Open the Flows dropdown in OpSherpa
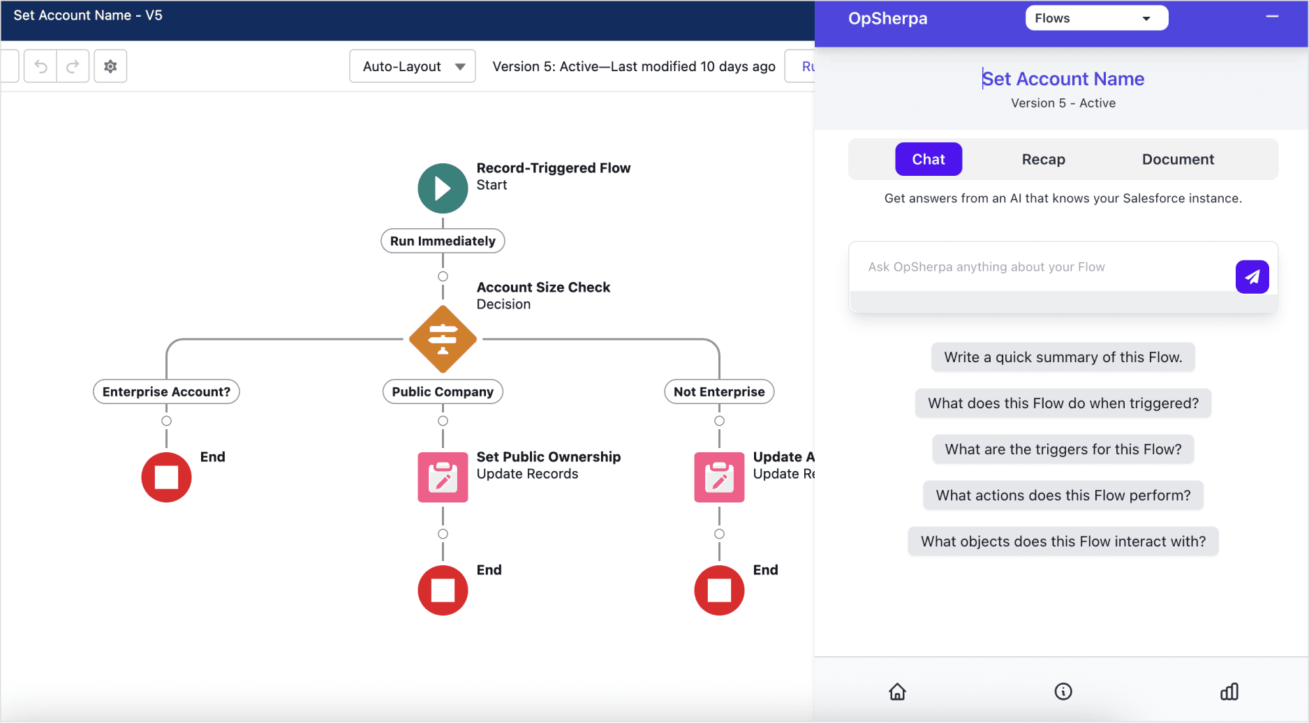This screenshot has height=723, width=1309. tap(1096, 18)
